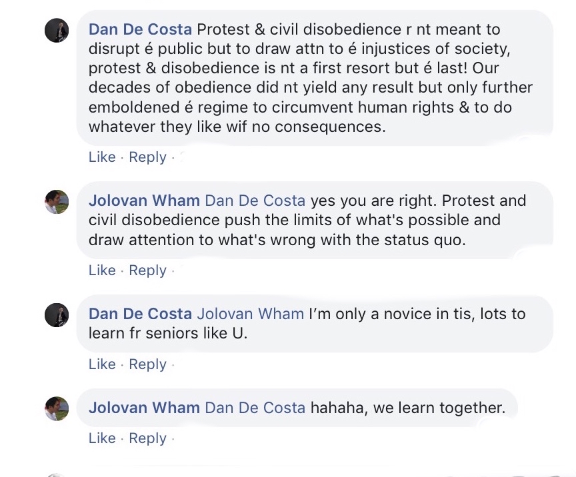Click Dan De Costa's avatar beside the 'novice' comment

57,314
